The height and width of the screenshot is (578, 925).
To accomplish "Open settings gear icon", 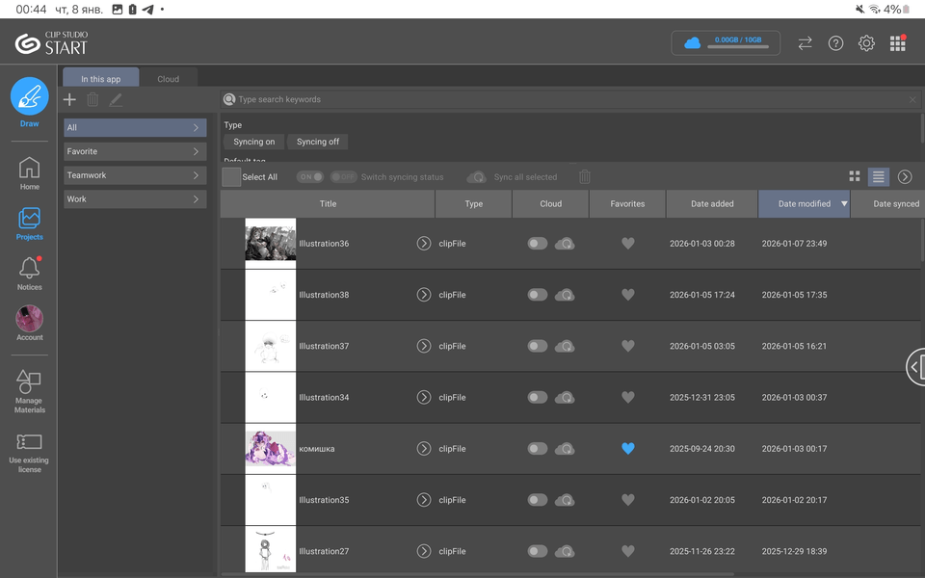I will [866, 43].
